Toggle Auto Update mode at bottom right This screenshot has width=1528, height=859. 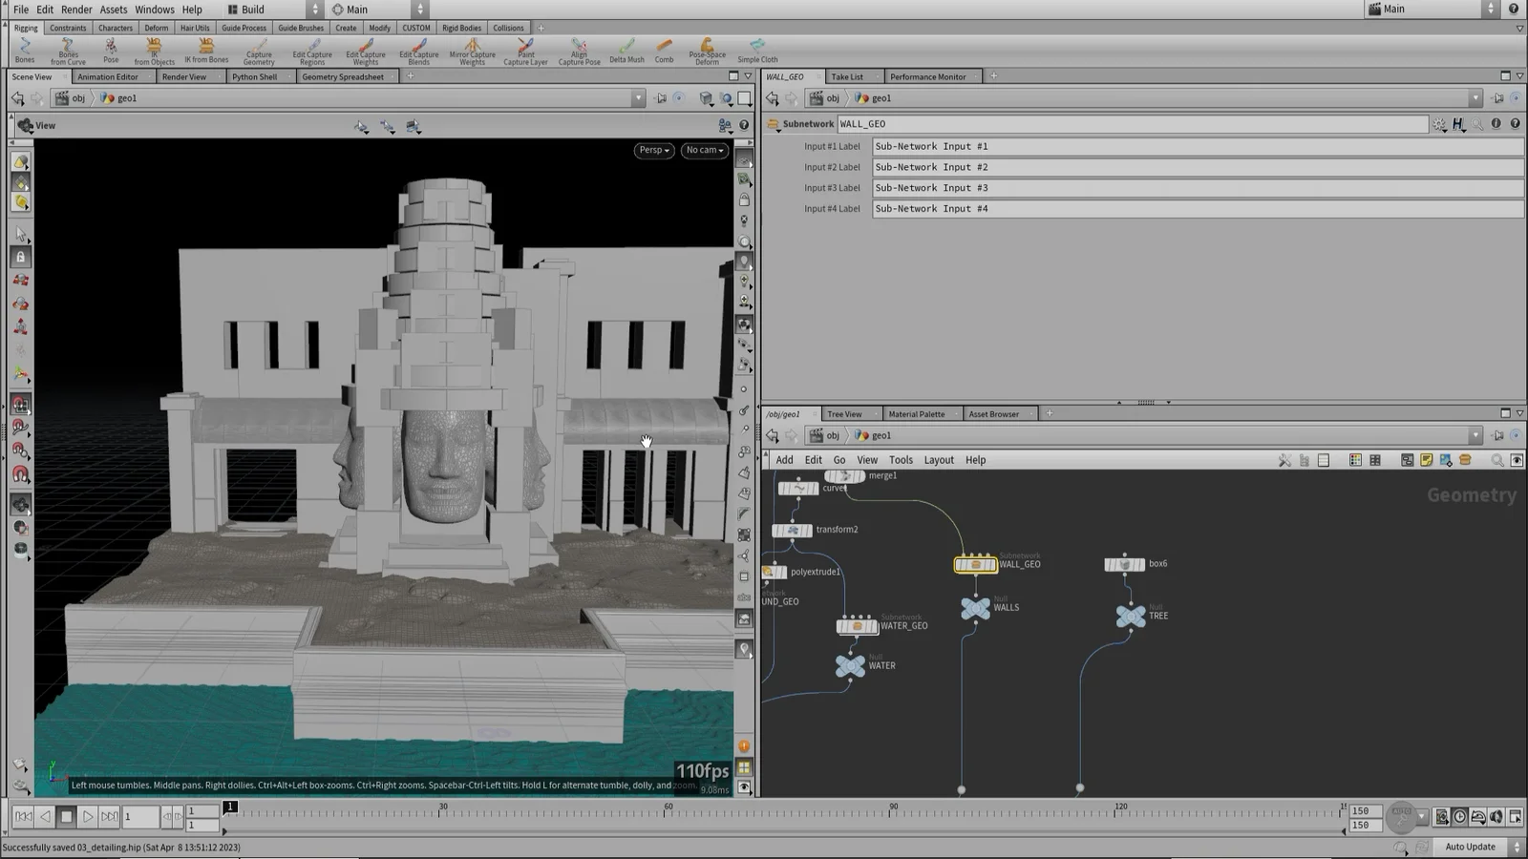pos(1469,847)
